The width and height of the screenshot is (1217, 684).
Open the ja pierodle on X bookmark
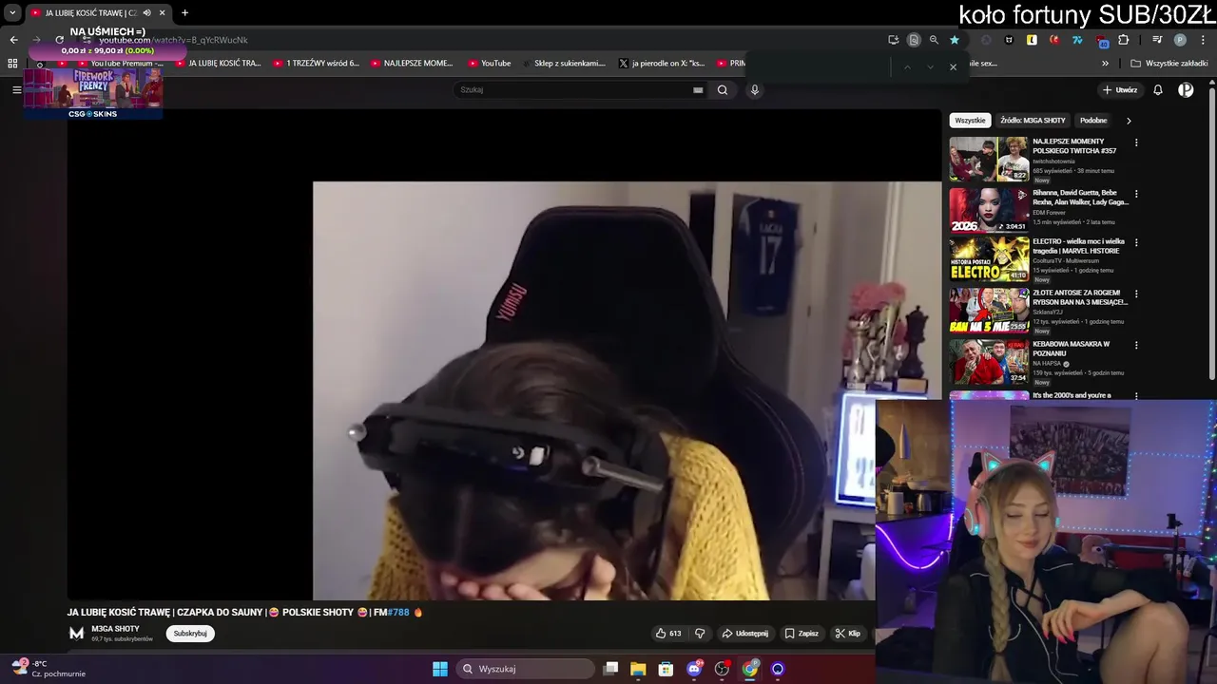662,64
